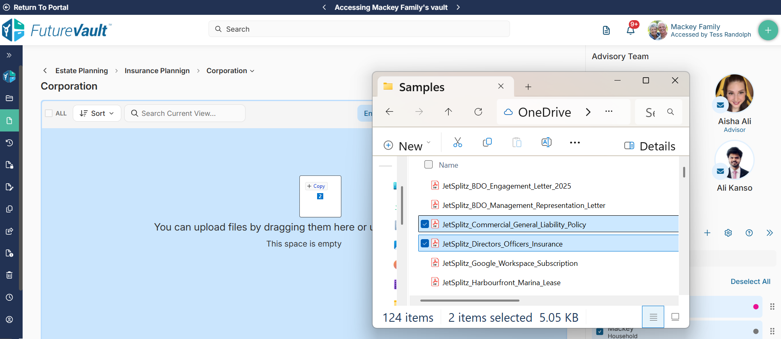
Task: Open the document icon in header
Action: pos(606,30)
